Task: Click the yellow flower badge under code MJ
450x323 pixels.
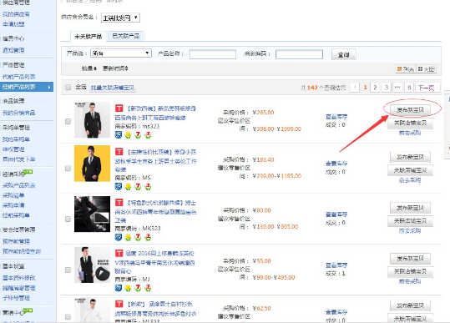Action: click(x=128, y=288)
